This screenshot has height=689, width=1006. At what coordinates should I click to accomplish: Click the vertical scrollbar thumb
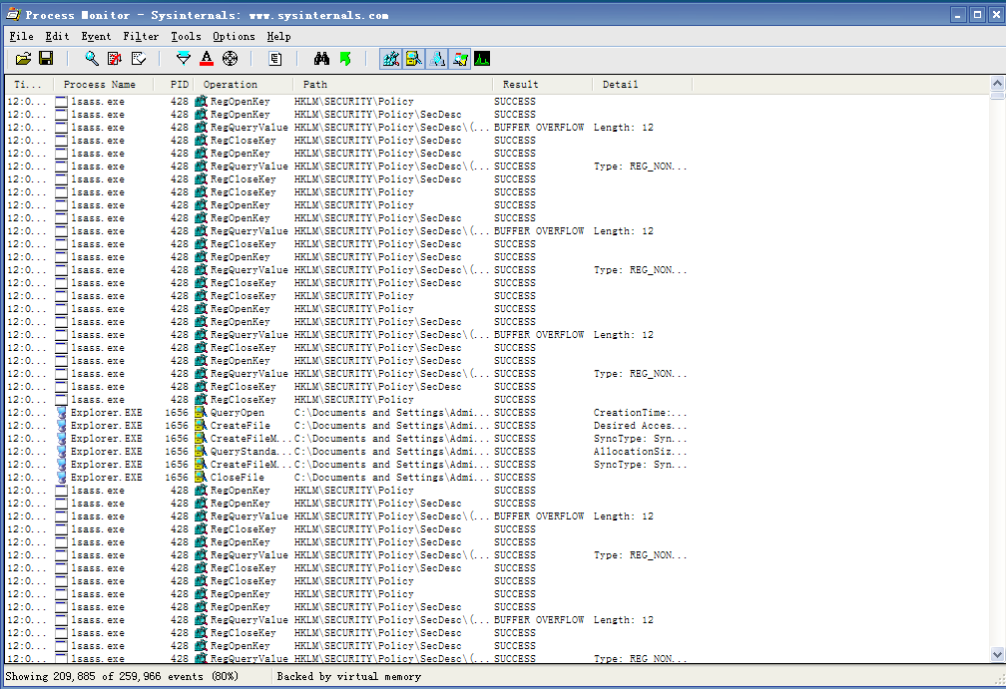click(997, 95)
